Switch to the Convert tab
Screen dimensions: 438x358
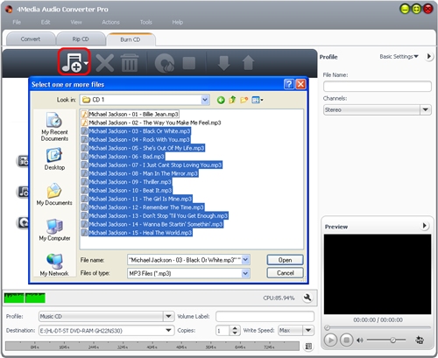[x=31, y=39]
